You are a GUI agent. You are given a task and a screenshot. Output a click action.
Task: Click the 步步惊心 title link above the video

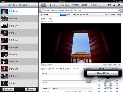[44, 19]
